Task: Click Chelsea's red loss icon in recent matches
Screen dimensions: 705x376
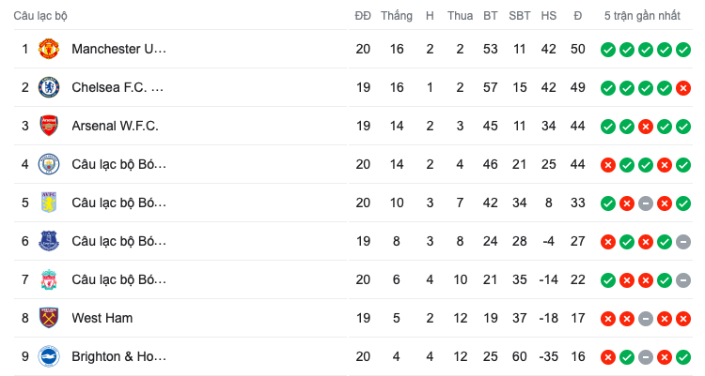Action: [682, 87]
